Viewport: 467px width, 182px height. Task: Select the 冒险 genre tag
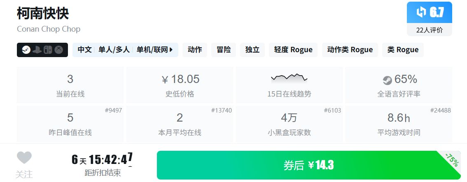224,50
